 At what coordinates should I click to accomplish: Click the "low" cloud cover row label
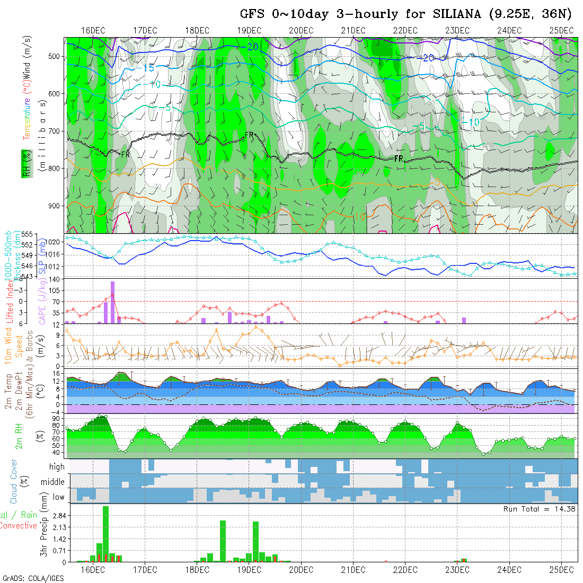(x=58, y=497)
